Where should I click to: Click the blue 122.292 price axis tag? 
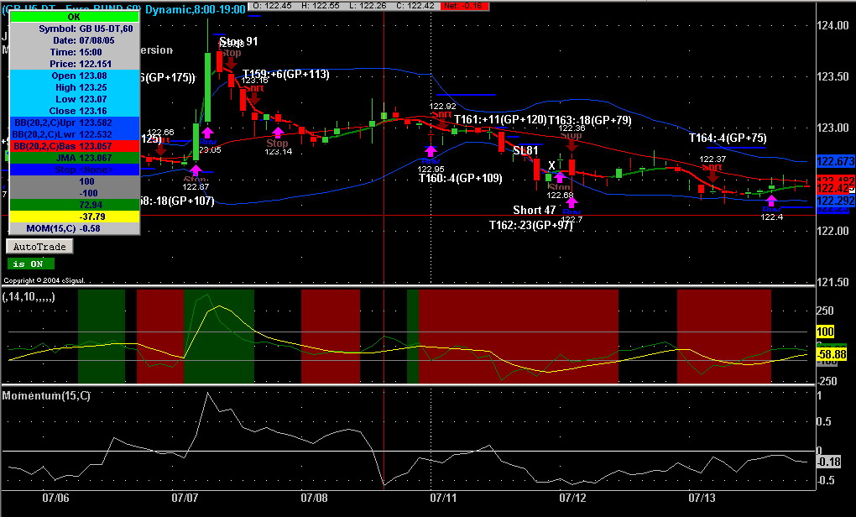pos(835,201)
